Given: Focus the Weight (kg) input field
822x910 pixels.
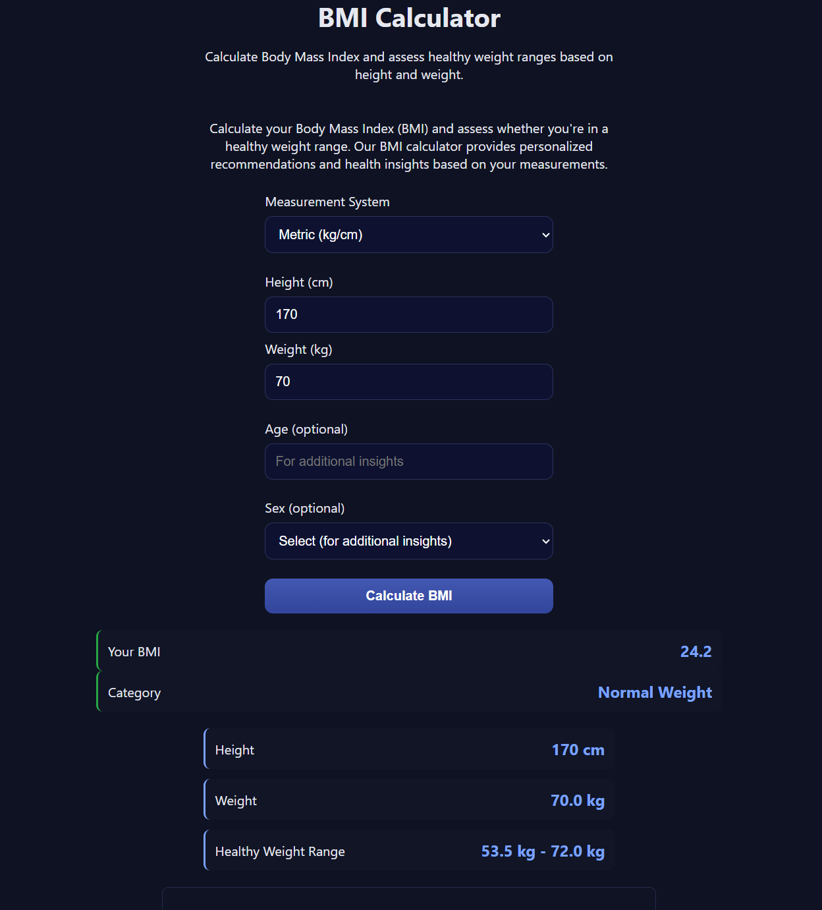Looking at the screenshot, I should coord(408,382).
